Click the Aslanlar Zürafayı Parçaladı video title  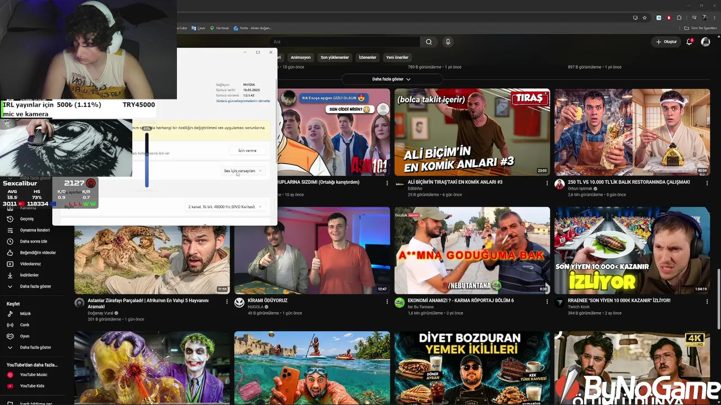148,304
